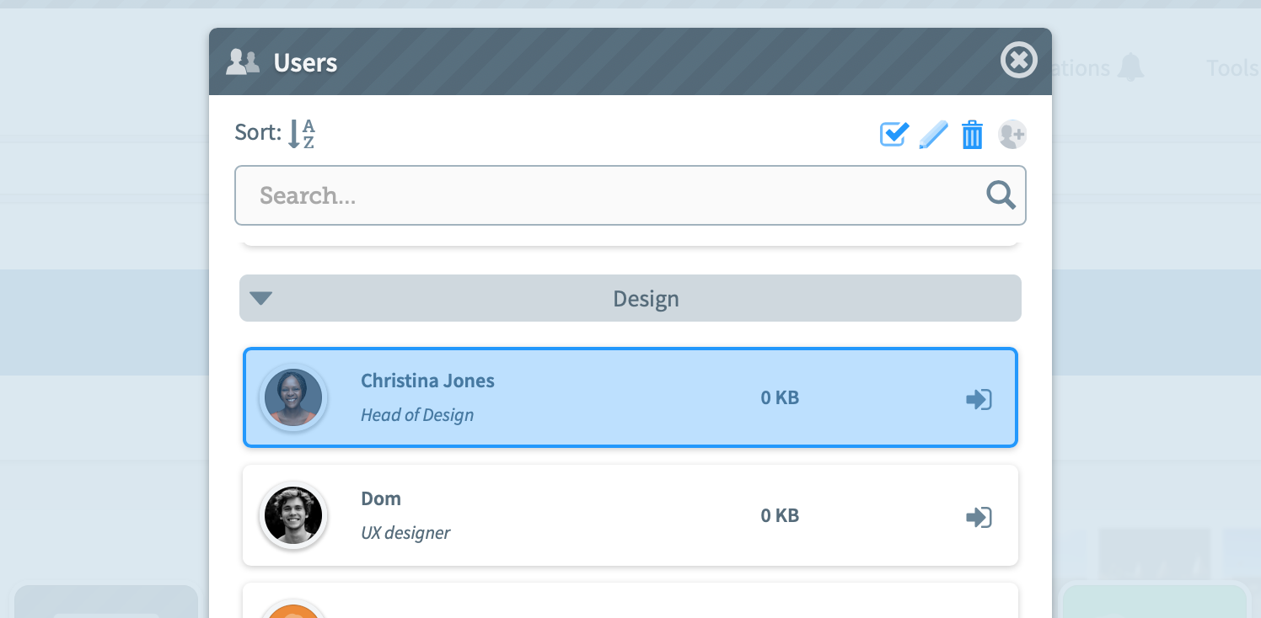
Task: Collapse the Design group with the triangle
Action: pos(261,298)
